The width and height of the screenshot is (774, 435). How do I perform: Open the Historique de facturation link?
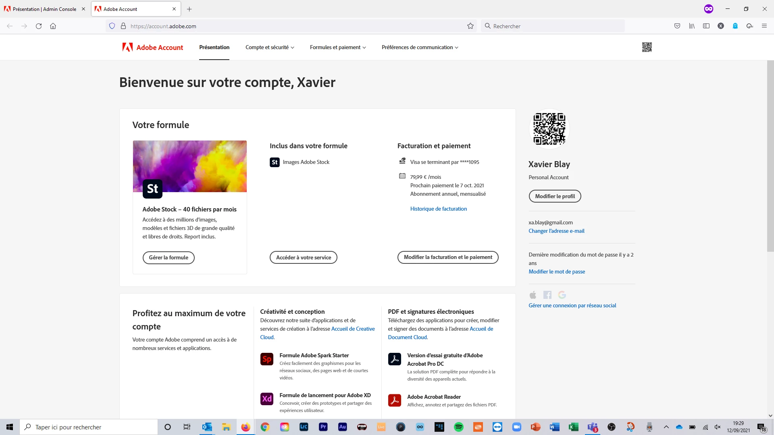click(438, 209)
